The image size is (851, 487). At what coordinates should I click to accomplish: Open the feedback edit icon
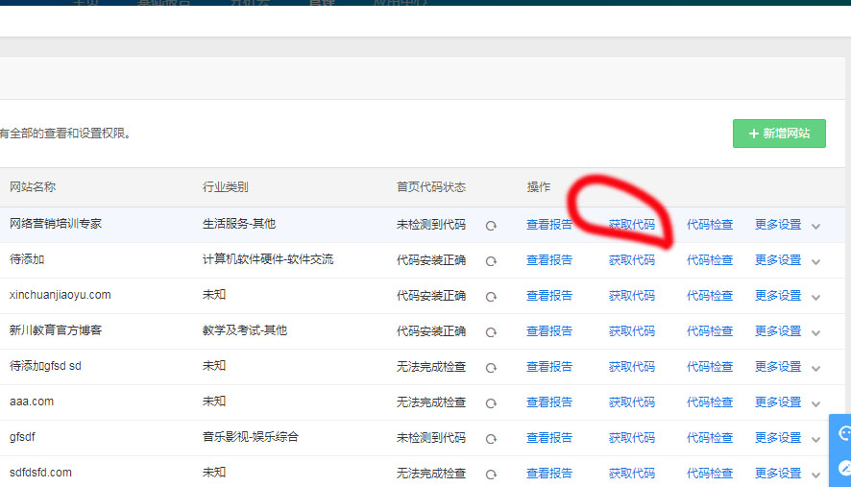(844, 468)
